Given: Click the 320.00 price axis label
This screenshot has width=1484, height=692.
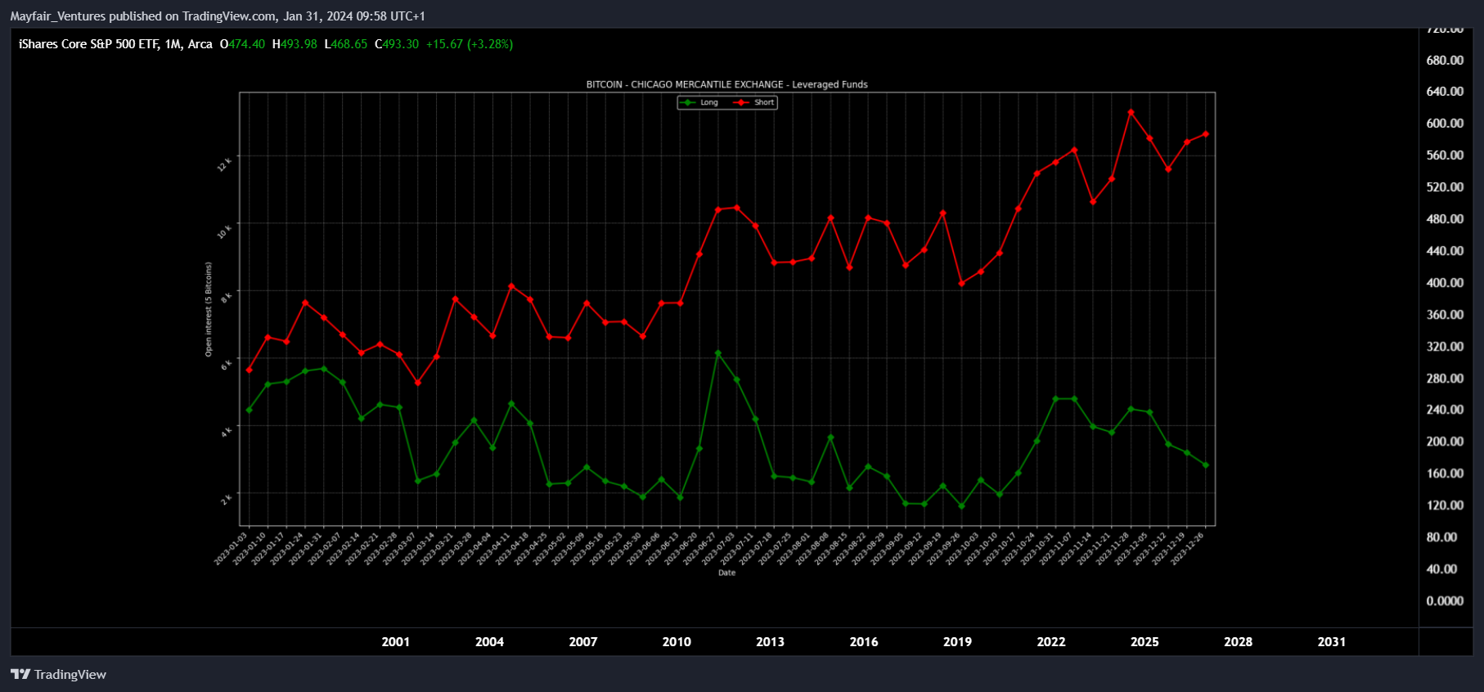Looking at the screenshot, I should click(x=1445, y=346).
